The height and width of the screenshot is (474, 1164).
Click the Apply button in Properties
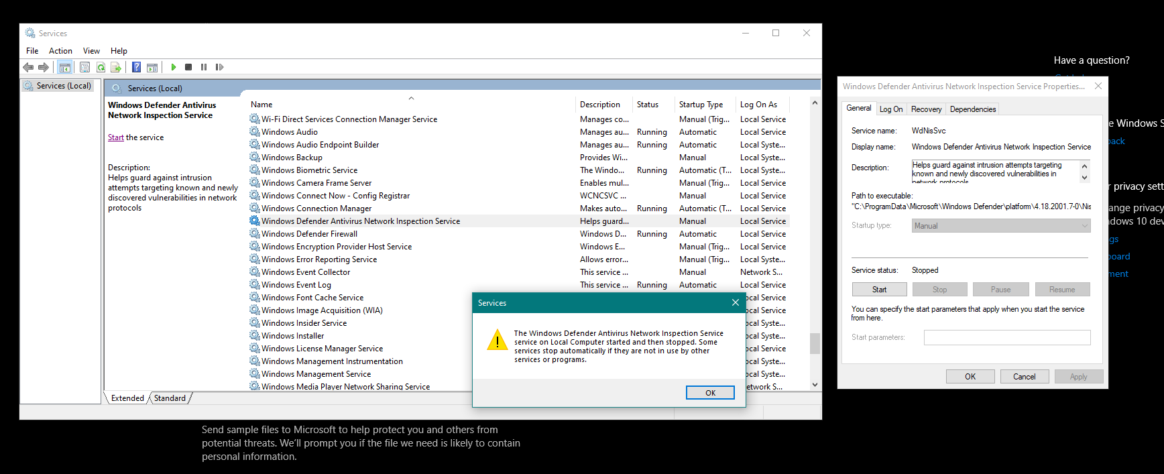1078,377
